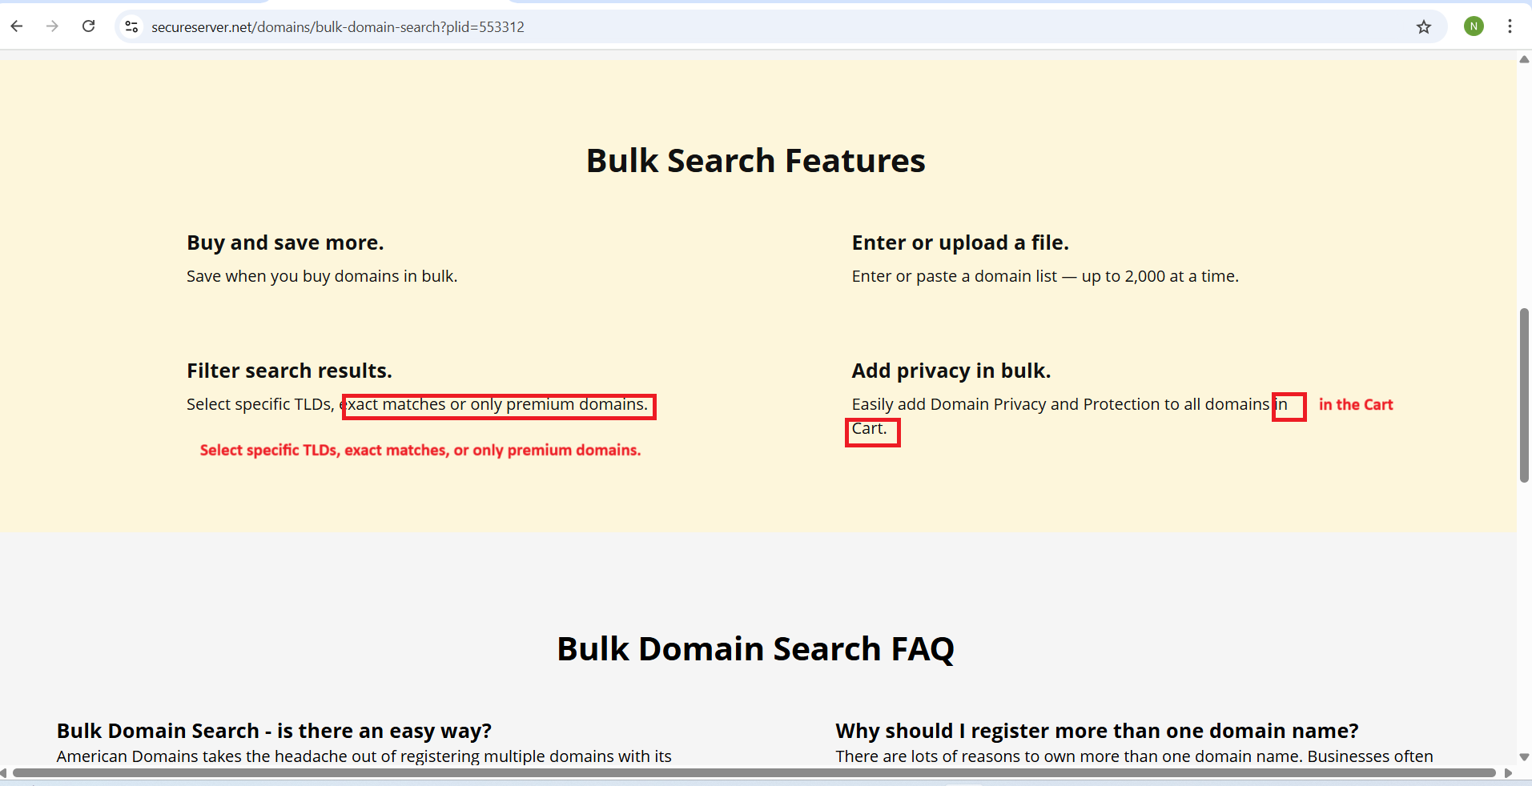Click the "Filter search results." heading
1532x786 pixels.
[x=289, y=371]
